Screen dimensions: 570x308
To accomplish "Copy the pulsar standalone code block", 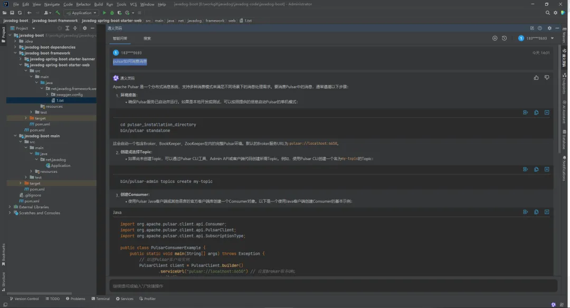I will (x=536, y=113).
